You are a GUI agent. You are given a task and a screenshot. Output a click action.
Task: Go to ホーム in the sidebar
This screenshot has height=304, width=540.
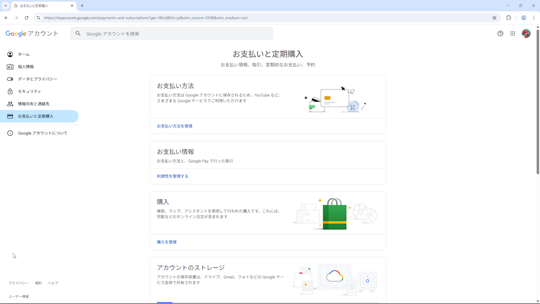[x=40, y=54]
